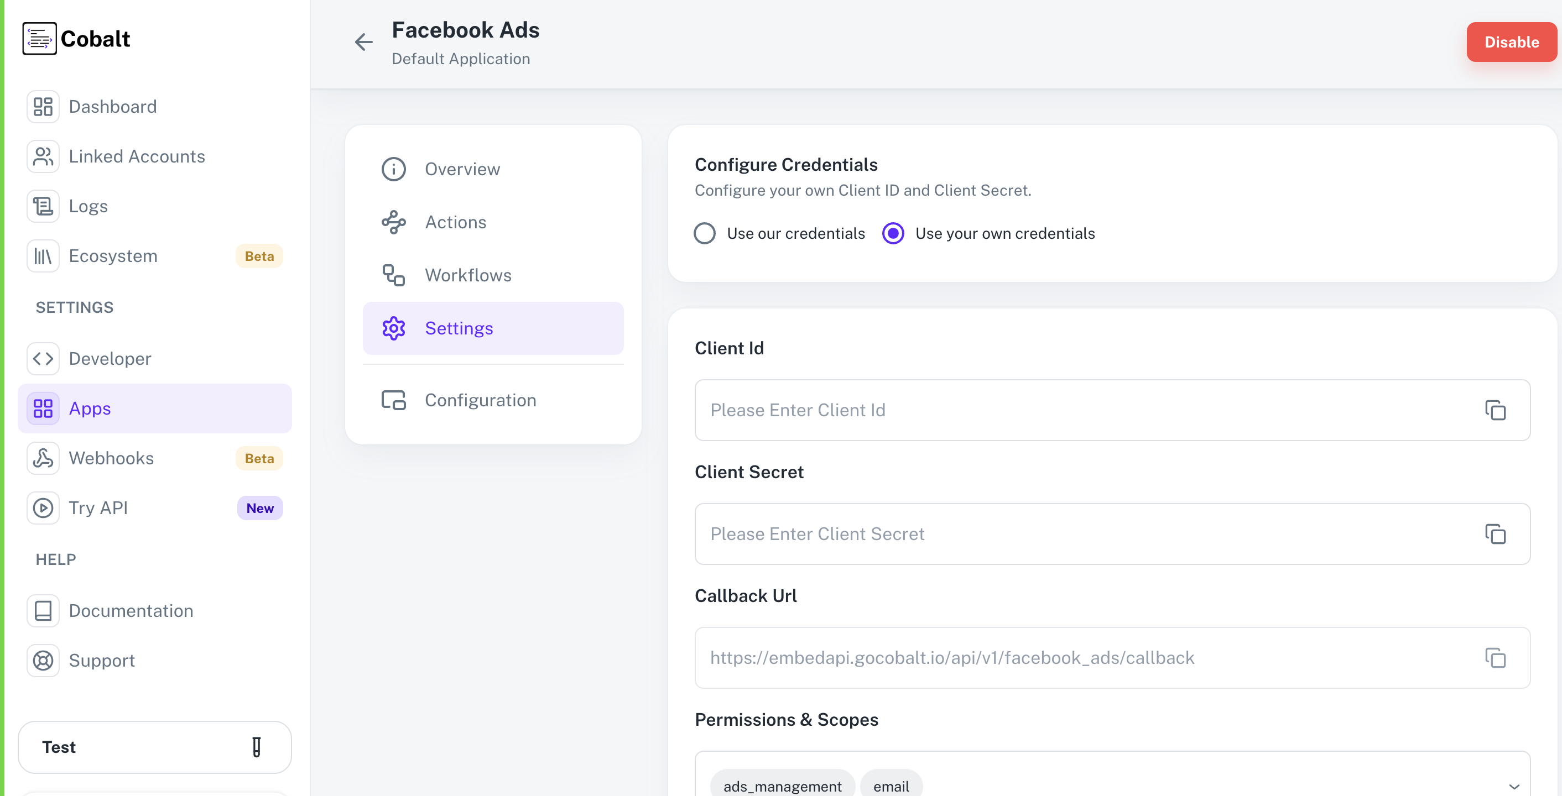Image resolution: width=1562 pixels, height=796 pixels.
Task: Open the Logs panel icon
Action: tap(43, 206)
